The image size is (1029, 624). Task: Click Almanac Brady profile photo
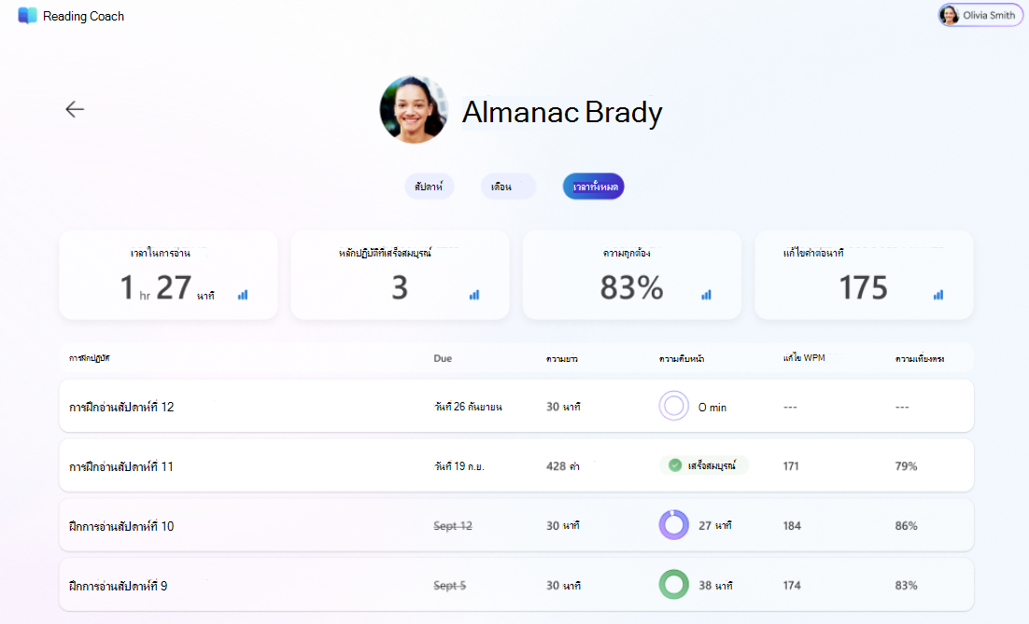[x=414, y=109]
